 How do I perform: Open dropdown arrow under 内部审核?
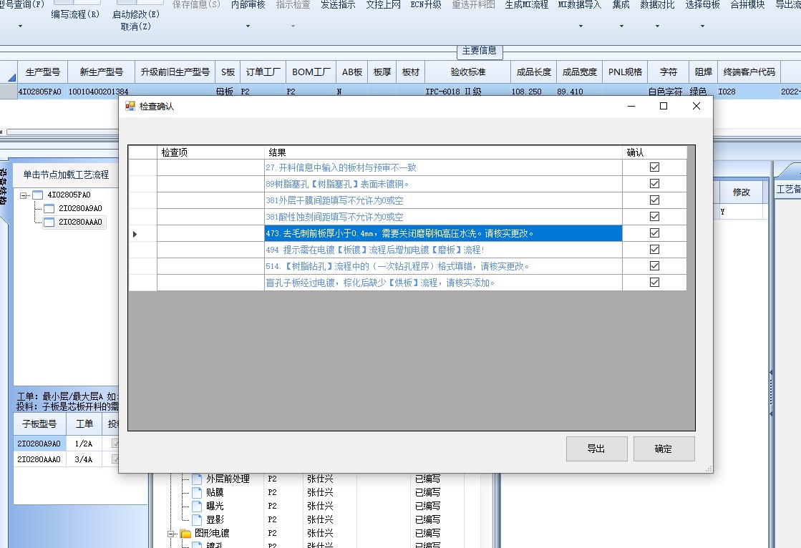click(x=248, y=26)
